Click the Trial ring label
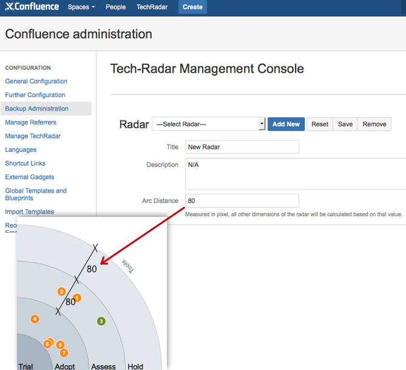The image size is (406, 370). click(x=25, y=366)
